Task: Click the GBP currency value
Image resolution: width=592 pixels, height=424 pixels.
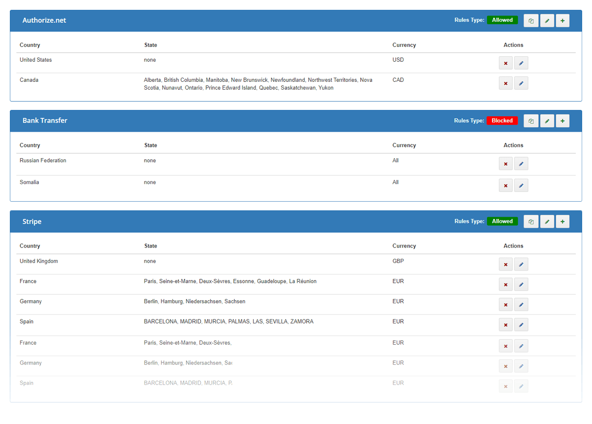Action: coord(398,261)
